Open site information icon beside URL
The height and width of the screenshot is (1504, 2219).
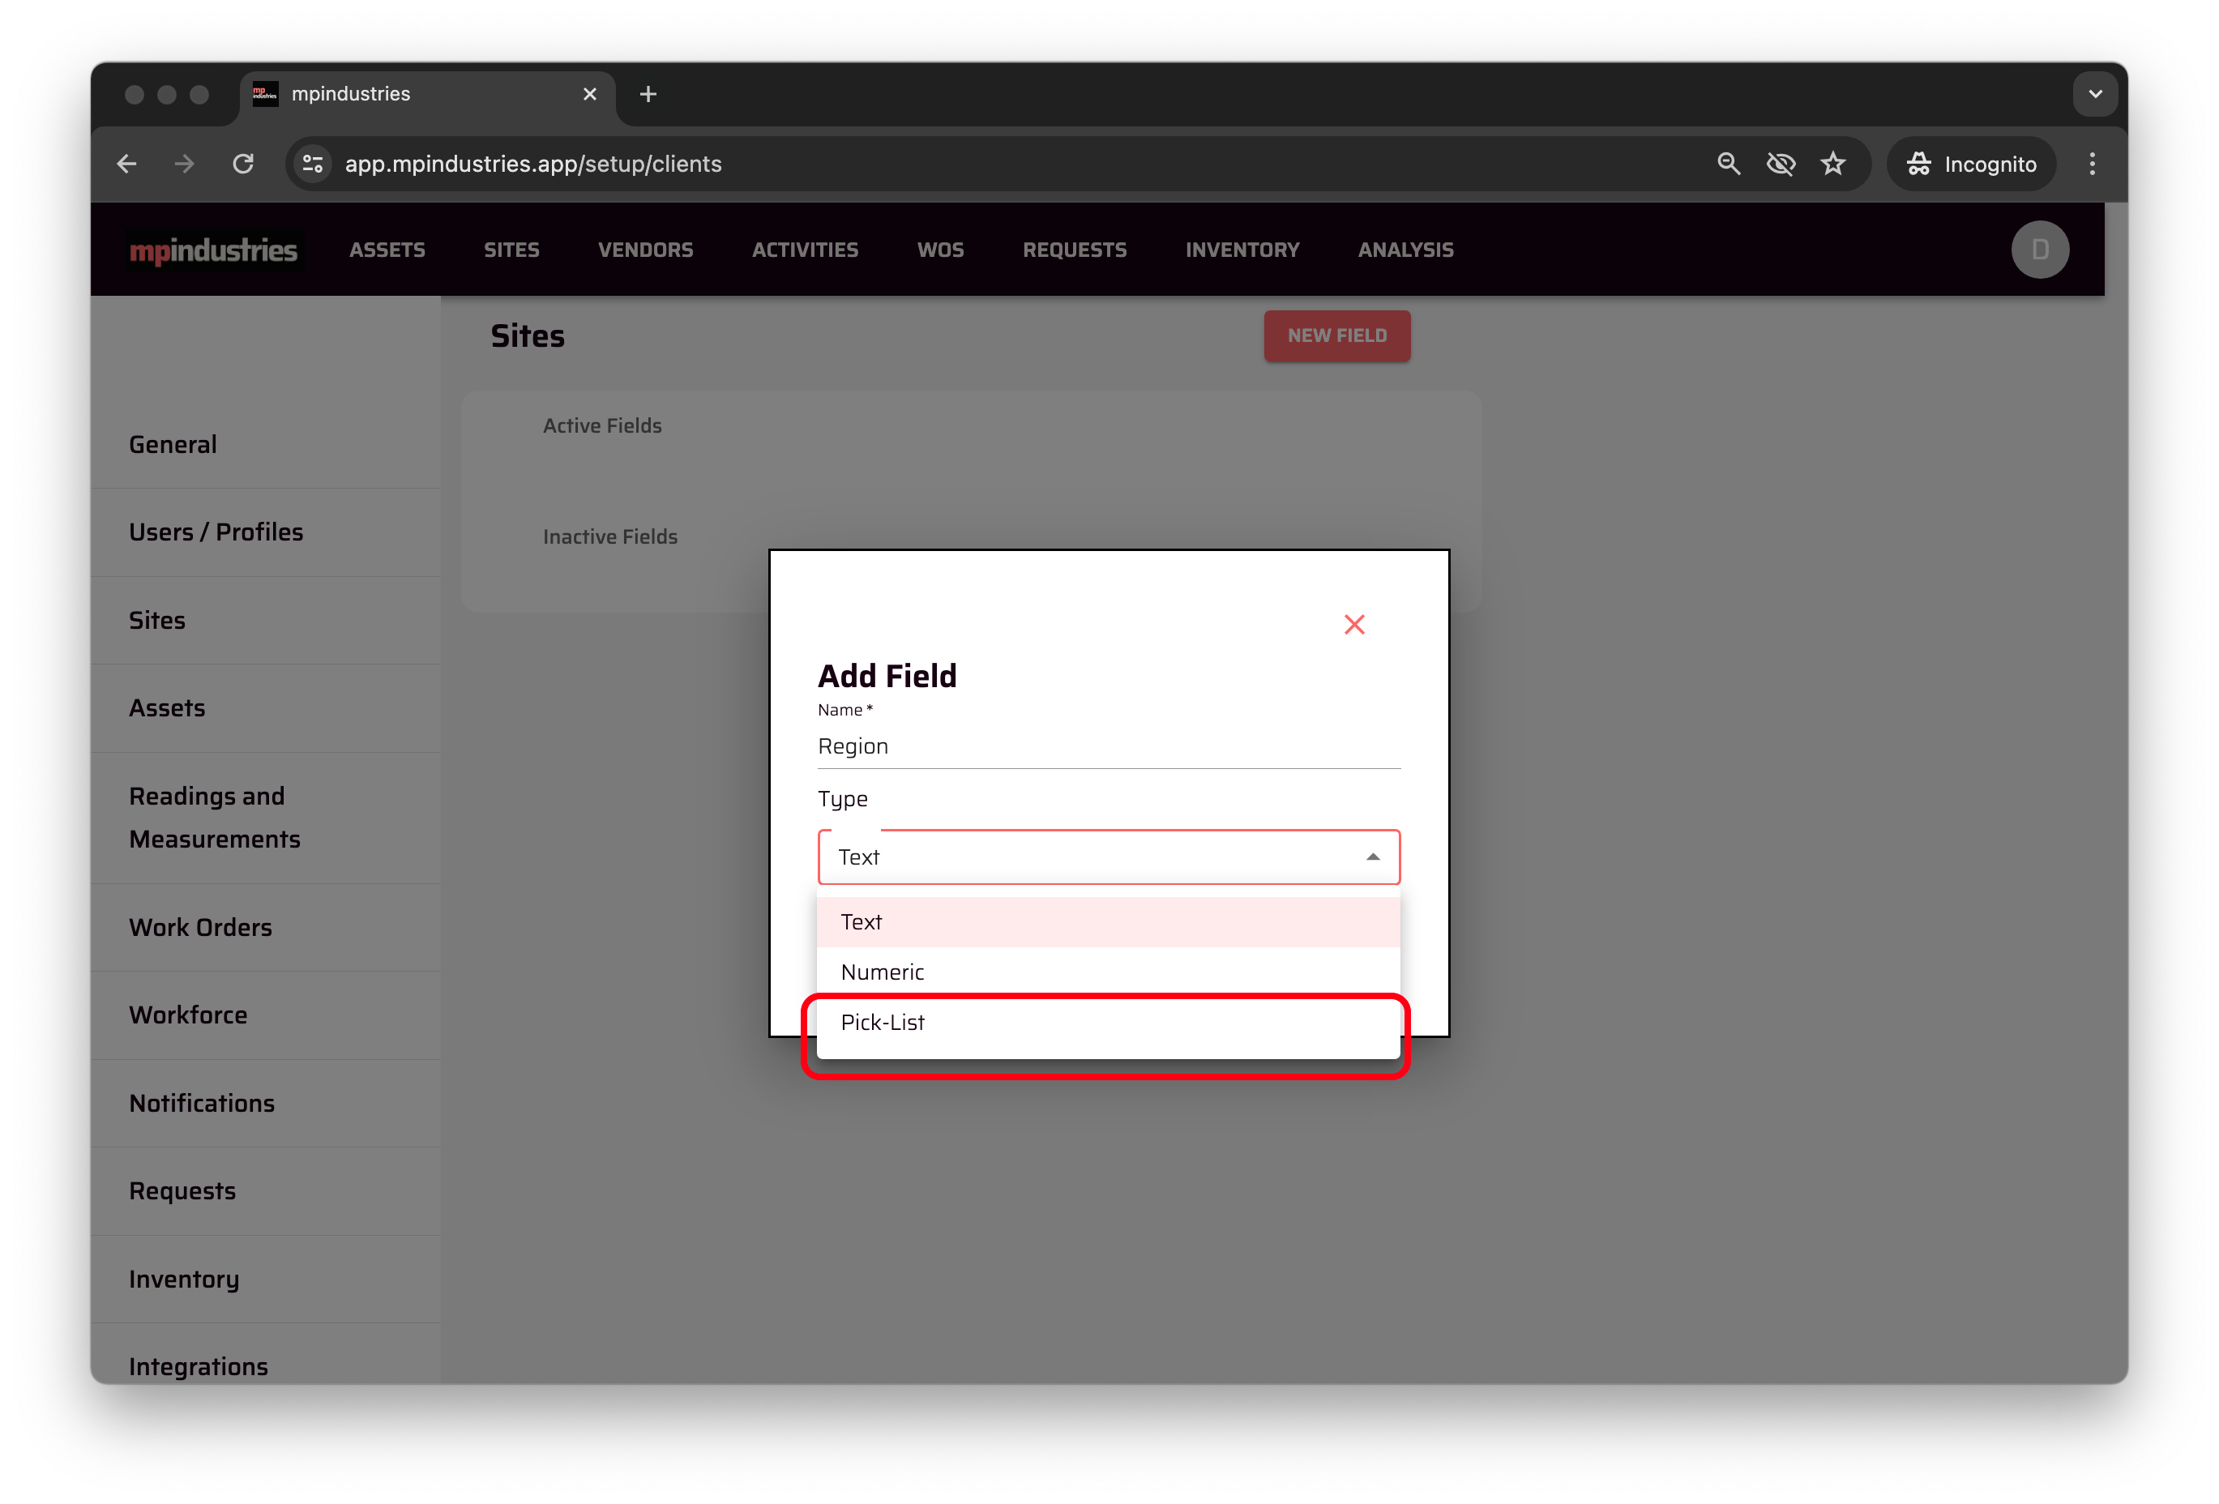pos(313,164)
